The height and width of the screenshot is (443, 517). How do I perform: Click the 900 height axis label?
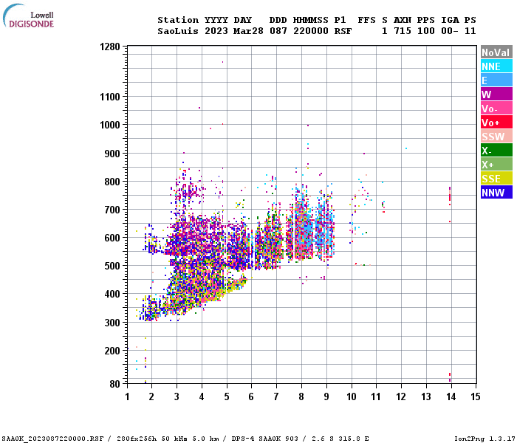tap(112, 154)
